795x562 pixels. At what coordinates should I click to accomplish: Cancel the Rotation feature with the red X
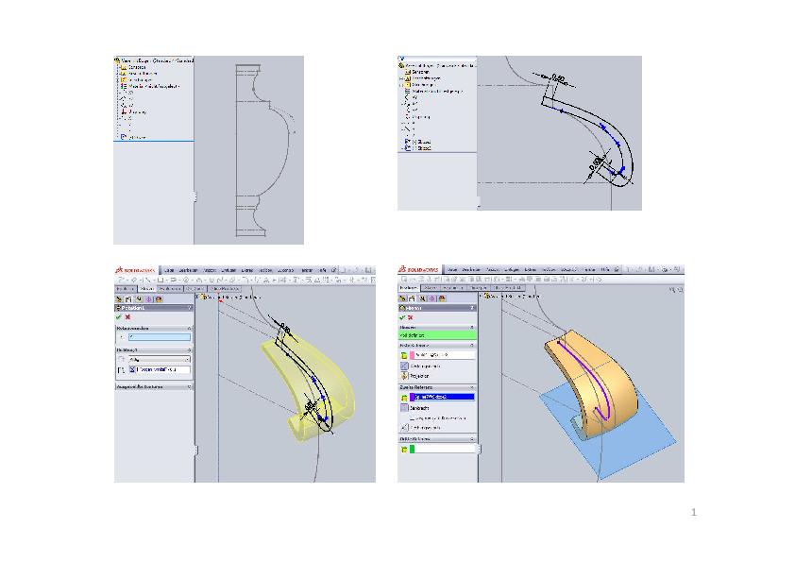(x=127, y=317)
